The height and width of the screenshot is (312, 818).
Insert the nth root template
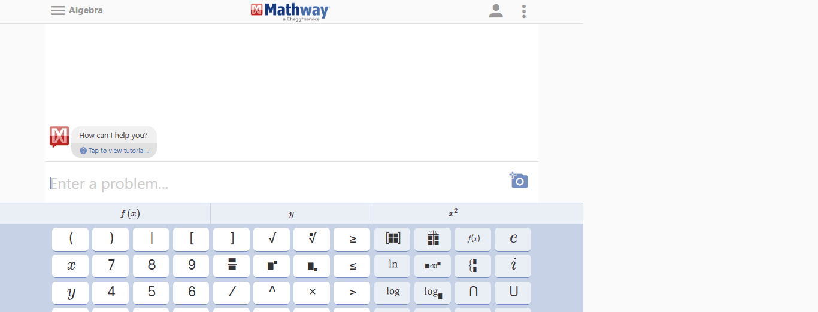click(x=311, y=239)
